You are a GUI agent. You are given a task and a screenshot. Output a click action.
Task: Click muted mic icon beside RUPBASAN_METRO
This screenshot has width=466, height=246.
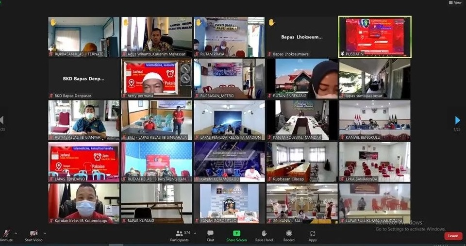point(197,96)
